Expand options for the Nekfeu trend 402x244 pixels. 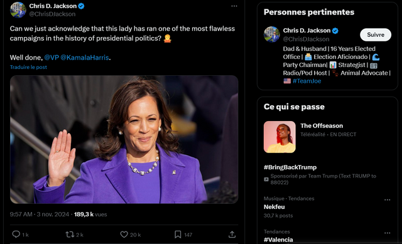click(x=387, y=199)
